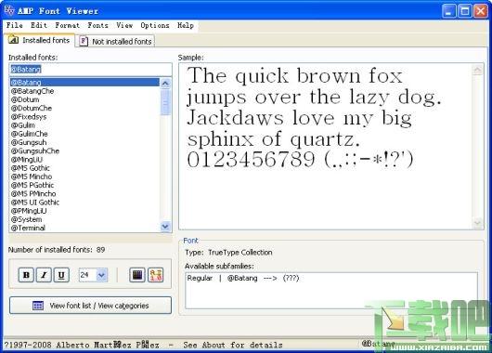Open the View menu

pyautogui.click(x=124, y=25)
